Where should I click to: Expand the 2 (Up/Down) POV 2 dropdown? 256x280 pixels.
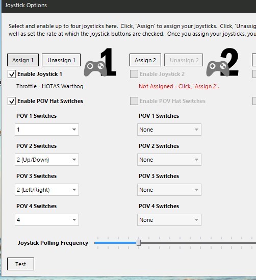click(x=47, y=160)
